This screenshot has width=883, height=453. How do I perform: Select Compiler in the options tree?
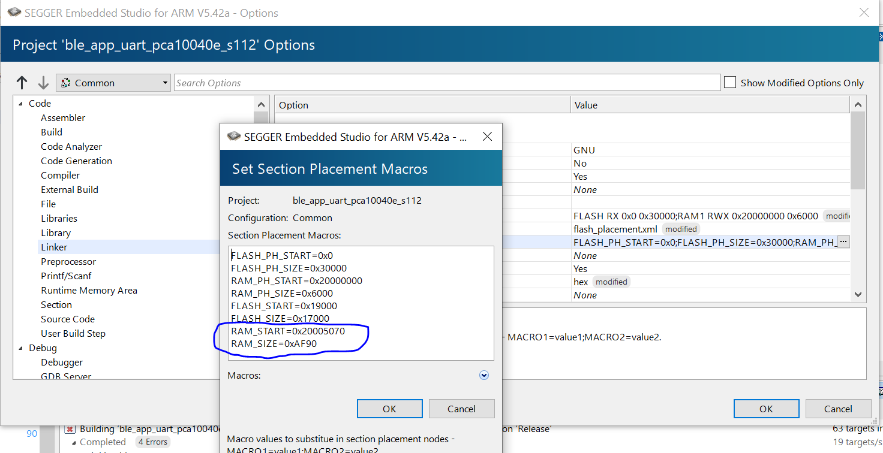coord(60,175)
